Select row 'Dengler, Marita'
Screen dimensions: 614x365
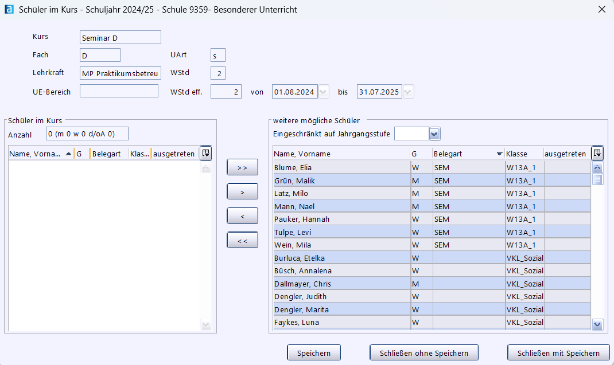(x=432, y=309)
